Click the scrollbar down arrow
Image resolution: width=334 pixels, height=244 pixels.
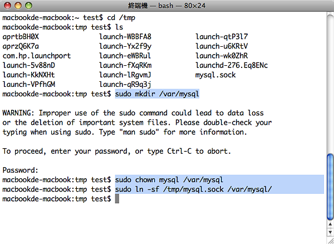pos(330,232)
